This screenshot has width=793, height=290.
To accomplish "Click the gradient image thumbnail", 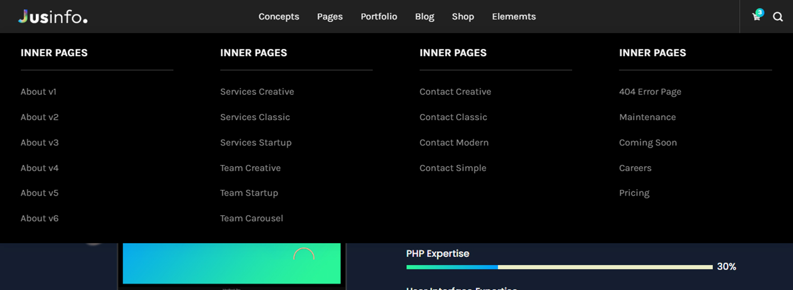I will click(232, 263).
